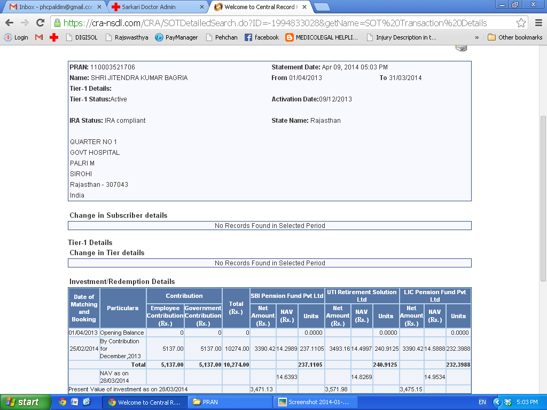Expand the hidden bookmarks chevron
Screen dimensions: 547x410
(476, 38)
